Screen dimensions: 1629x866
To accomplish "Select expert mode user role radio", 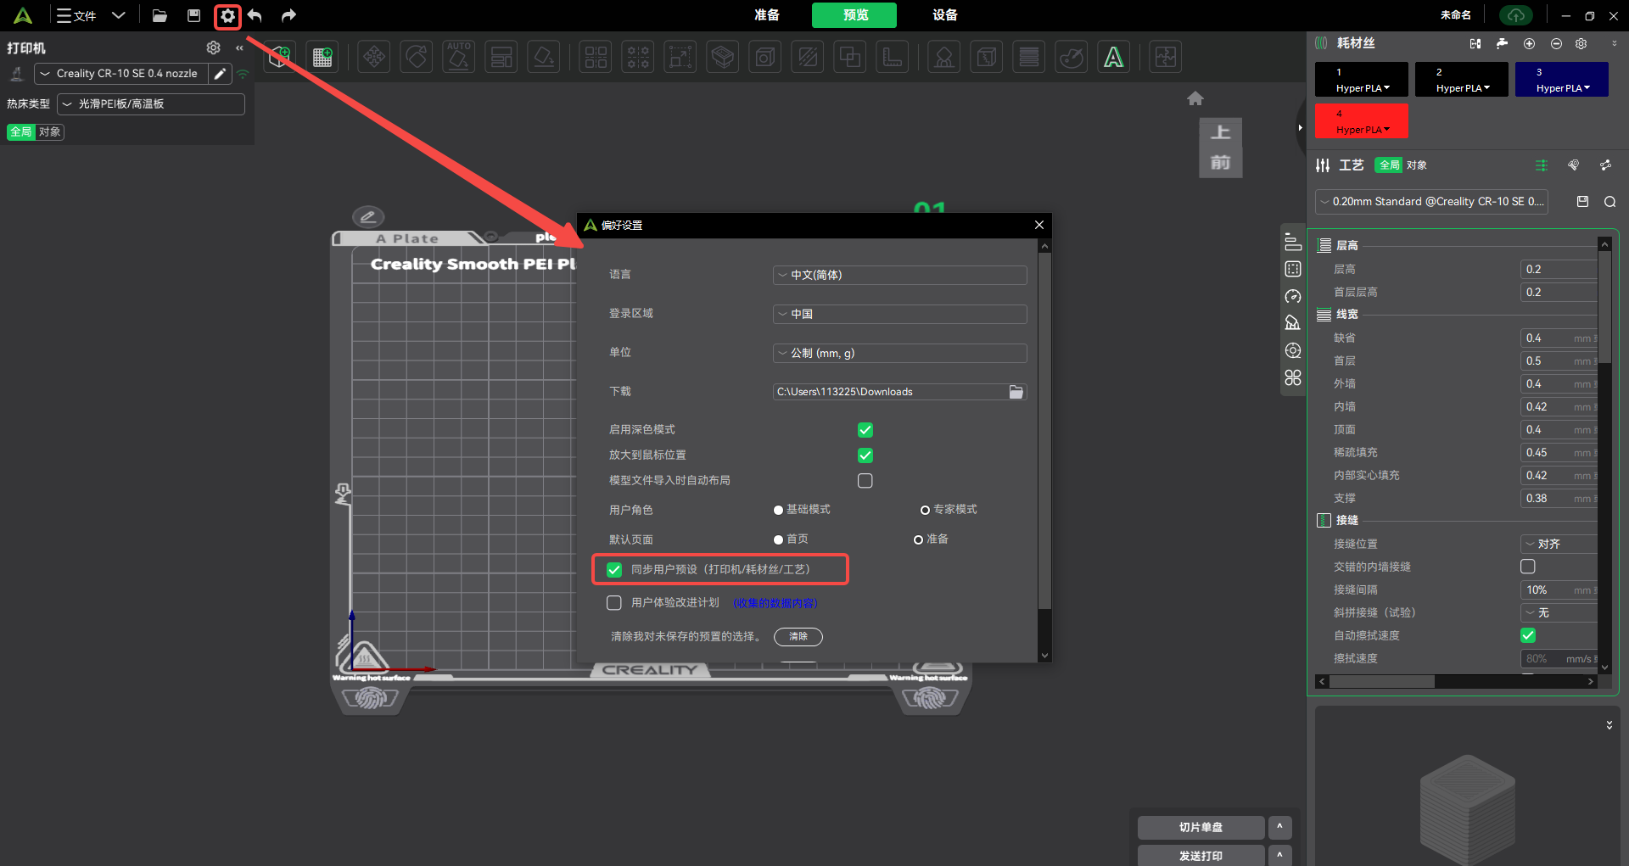I will coord(925,510).
